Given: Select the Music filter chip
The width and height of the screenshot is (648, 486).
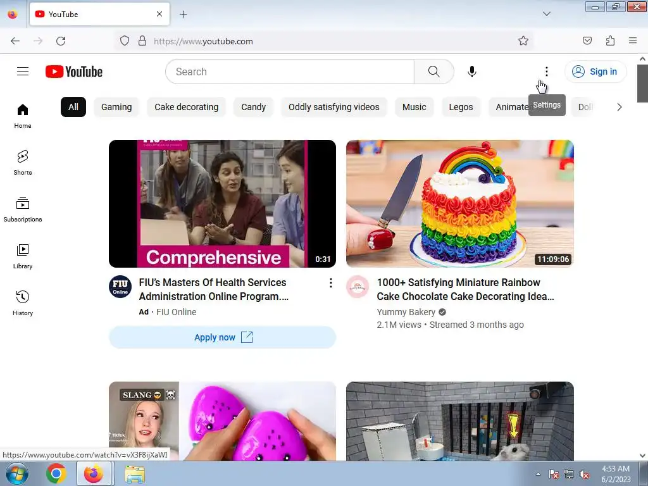Looking at the screenshot, I should click(x=414, y=107).
